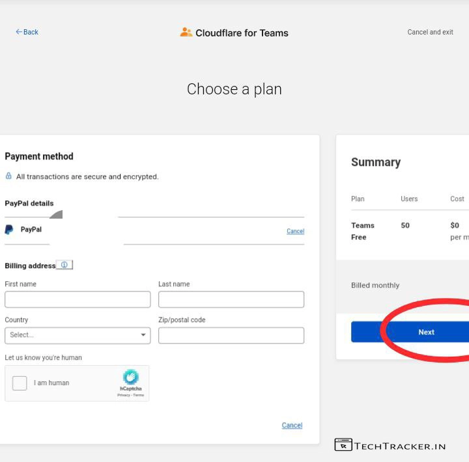
Task: Click the hCaptcha logo icon
Action: coord(131,377)
